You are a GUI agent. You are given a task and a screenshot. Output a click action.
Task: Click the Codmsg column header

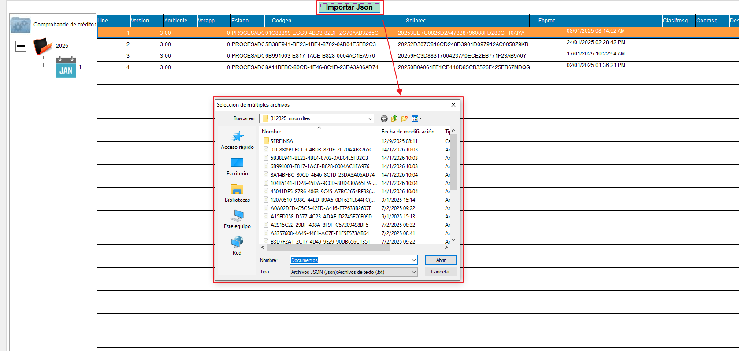[712, 21]
